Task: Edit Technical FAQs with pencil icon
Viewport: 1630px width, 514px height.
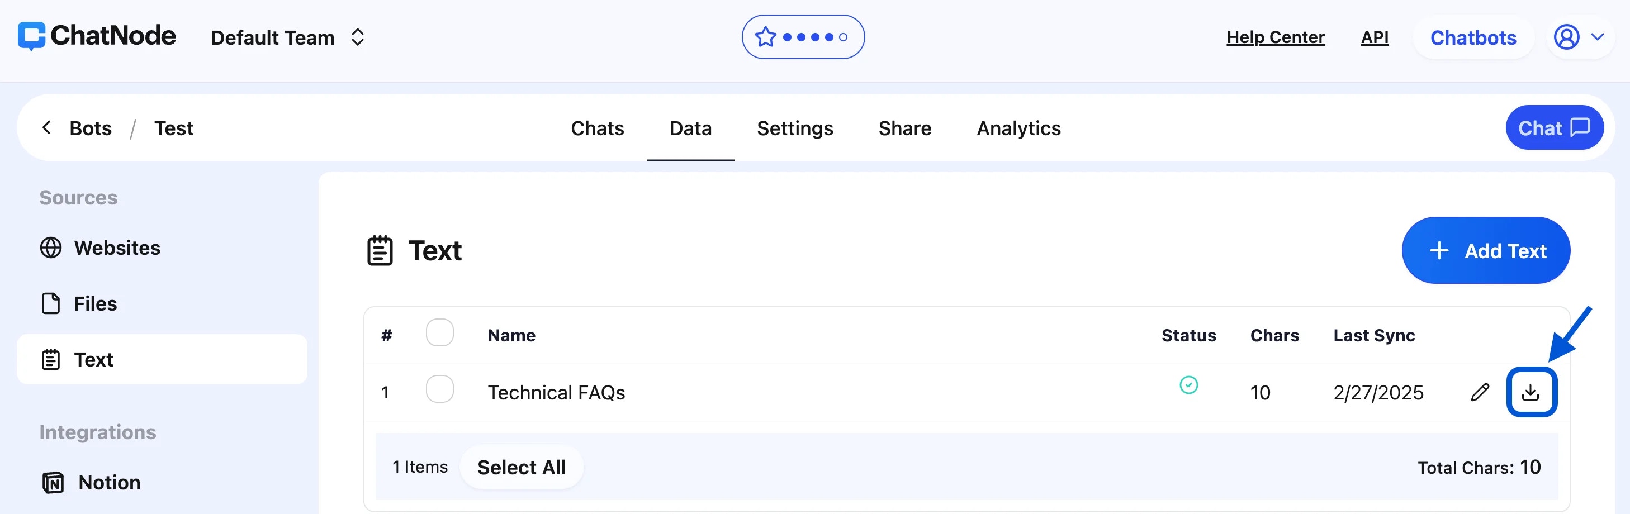Action: (x=1480, y=392)
